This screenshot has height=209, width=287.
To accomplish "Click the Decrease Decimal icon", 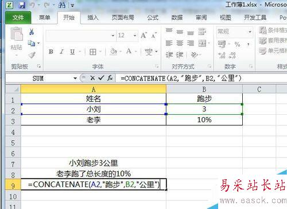I will coord(232,56).
